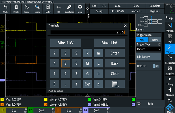Click the Clear key on keypad
Screen dimensions: 175x113
point(115,74)
